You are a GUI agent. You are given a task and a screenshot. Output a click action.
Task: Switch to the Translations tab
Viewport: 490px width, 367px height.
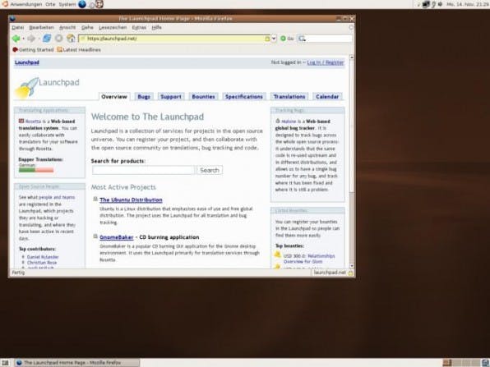(x=289, y=96)
